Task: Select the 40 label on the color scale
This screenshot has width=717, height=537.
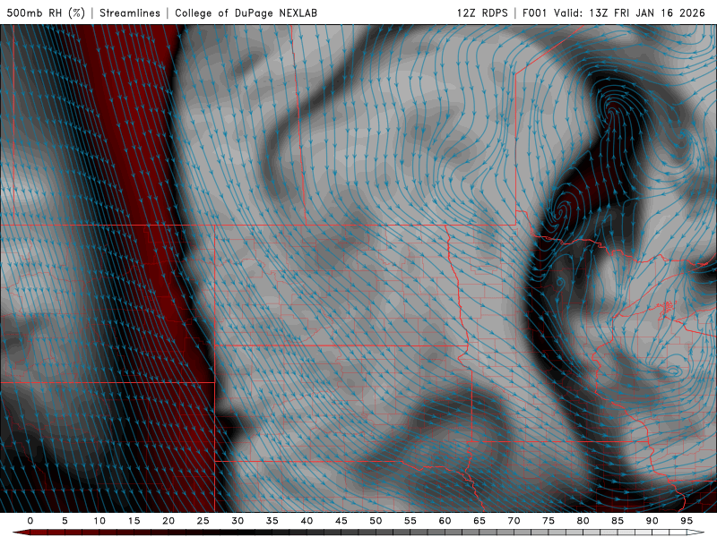Action: (x=307, y=521)
